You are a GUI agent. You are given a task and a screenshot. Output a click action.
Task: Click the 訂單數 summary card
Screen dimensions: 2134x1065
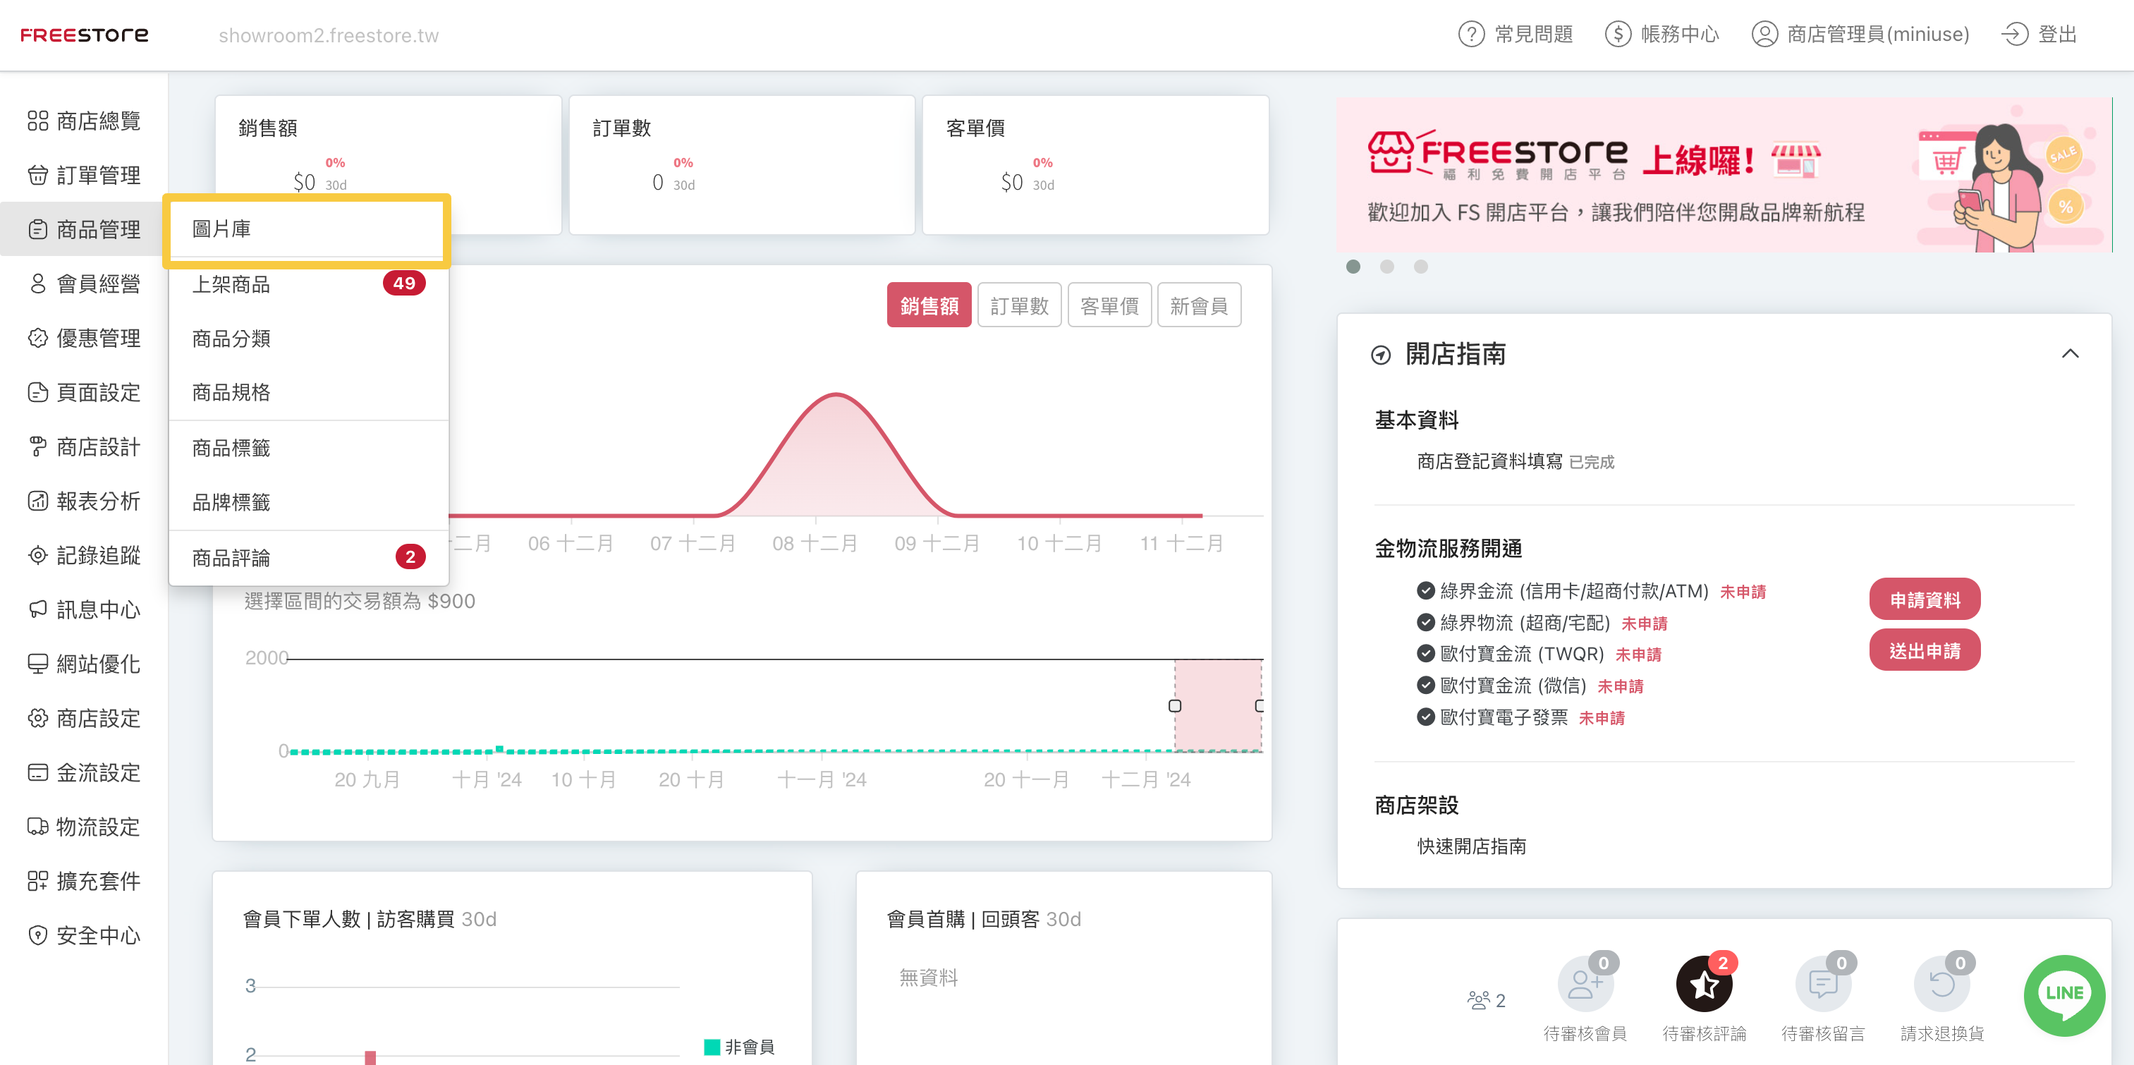point(741,165)
